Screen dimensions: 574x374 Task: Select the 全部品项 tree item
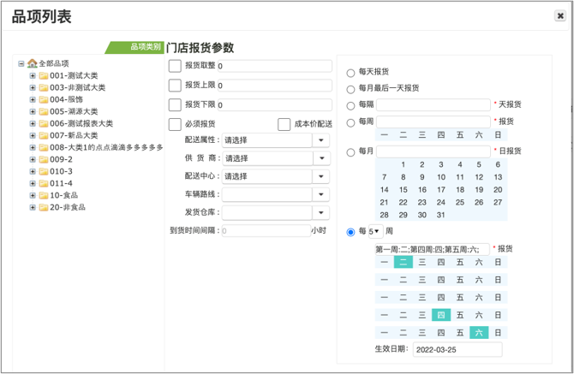coord(54,63)
